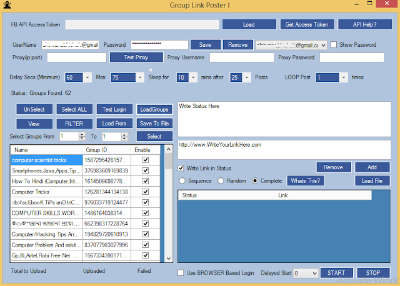The width and height of the screenshot is (400, 286).
Task: Open the saved accounts gmail dropdown
Action: 323,45
